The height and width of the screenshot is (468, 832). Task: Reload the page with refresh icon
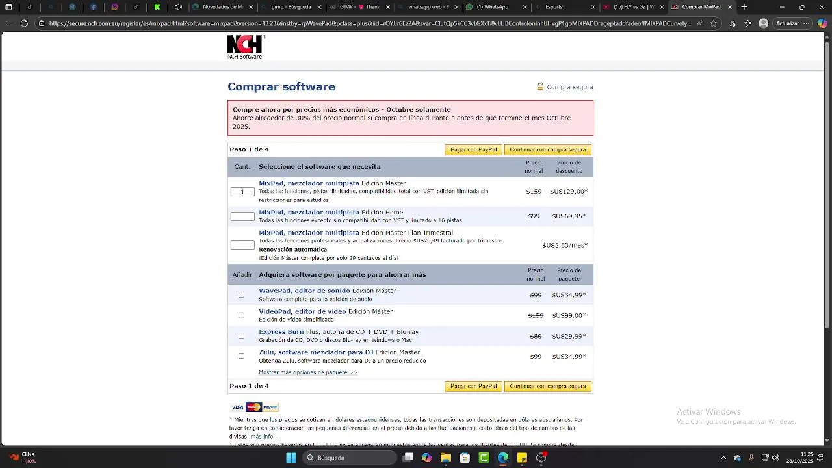(24, 23)
